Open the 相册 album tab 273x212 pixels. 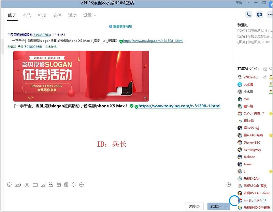[42, 15]
